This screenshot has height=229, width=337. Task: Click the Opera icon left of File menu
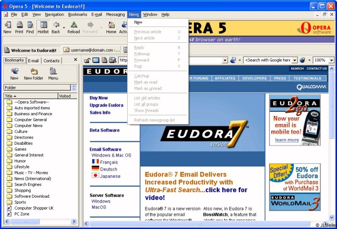(6, 14)
